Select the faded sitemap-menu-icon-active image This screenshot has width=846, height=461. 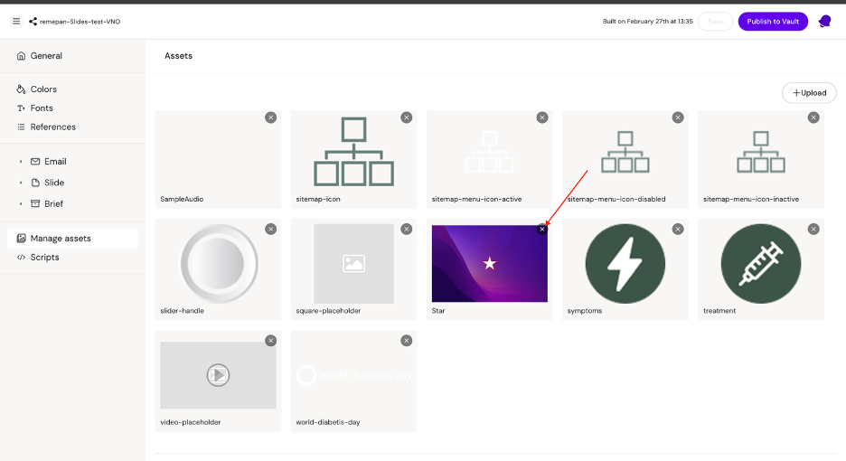coord(489,152)
